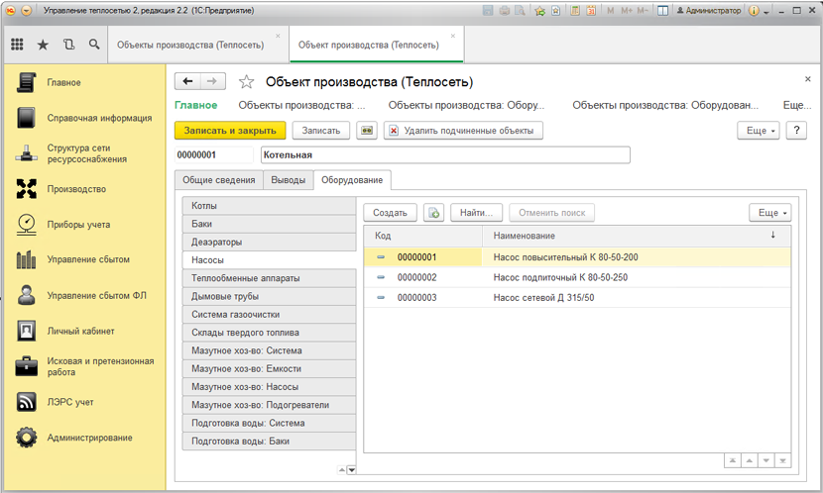Select Теплообменные аппараты equipment category
Screen dimensions: 823x493
[267, 278]
